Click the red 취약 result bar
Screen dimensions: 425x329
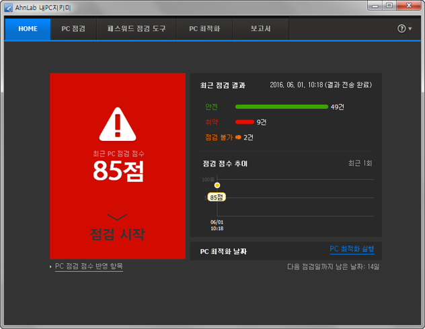point(244,122)
